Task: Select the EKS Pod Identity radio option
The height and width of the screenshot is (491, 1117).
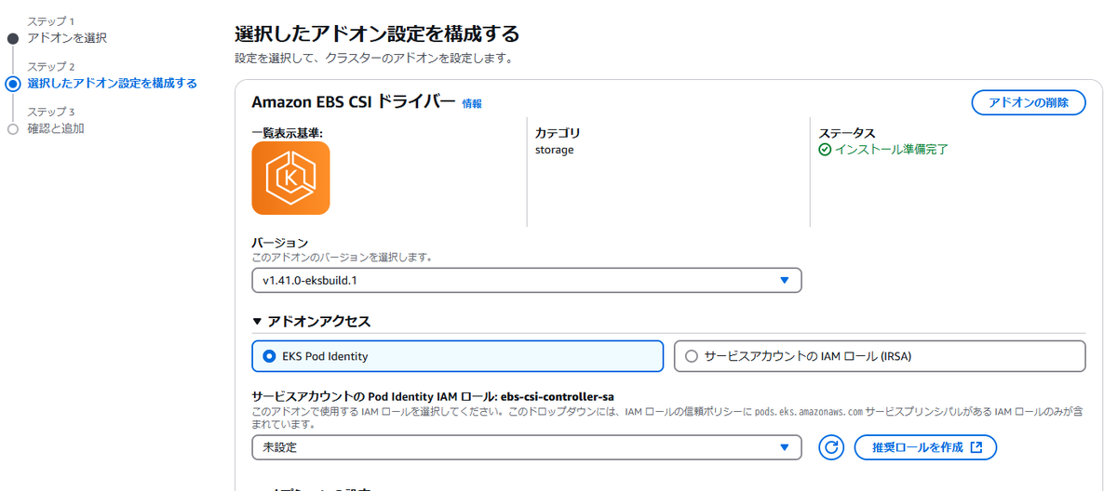Action: coord(457,355)
